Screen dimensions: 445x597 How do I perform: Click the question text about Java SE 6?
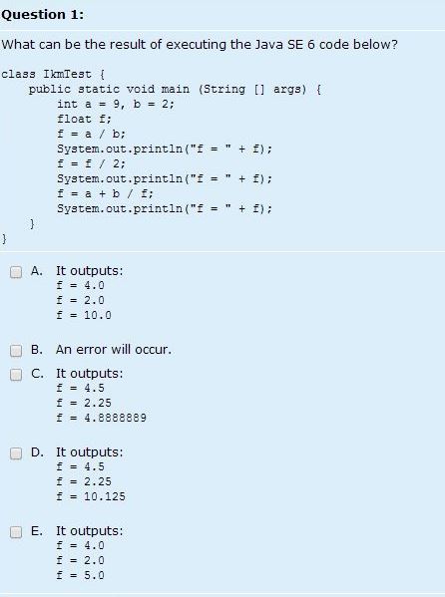[200, 45]
